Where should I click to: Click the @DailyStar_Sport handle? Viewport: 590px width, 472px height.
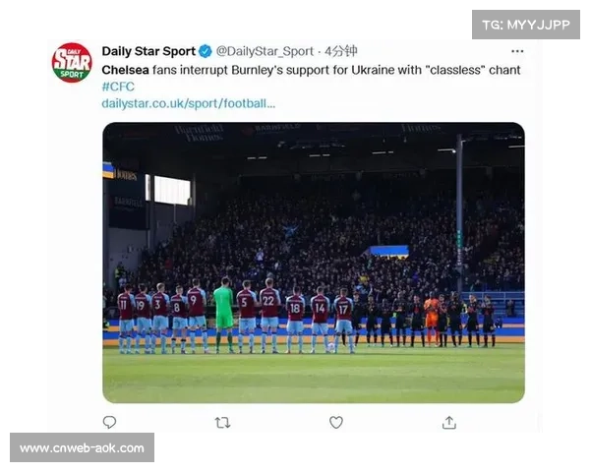(265, 51)
